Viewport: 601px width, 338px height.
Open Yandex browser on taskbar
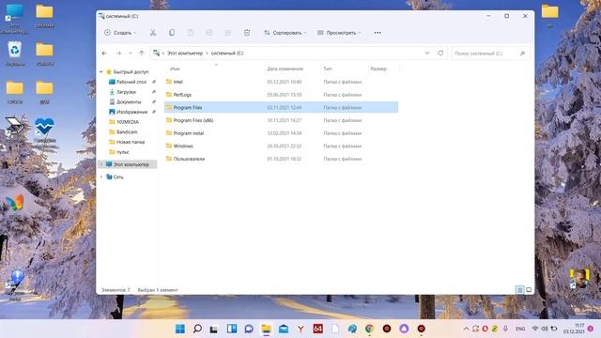[300, 329]
